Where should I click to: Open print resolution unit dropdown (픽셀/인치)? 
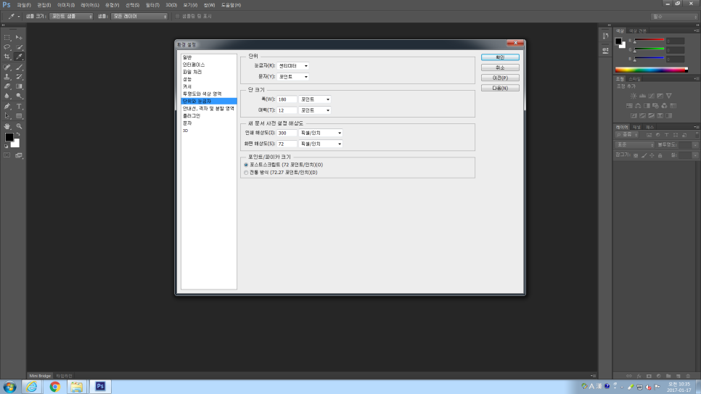pos(321,133)
